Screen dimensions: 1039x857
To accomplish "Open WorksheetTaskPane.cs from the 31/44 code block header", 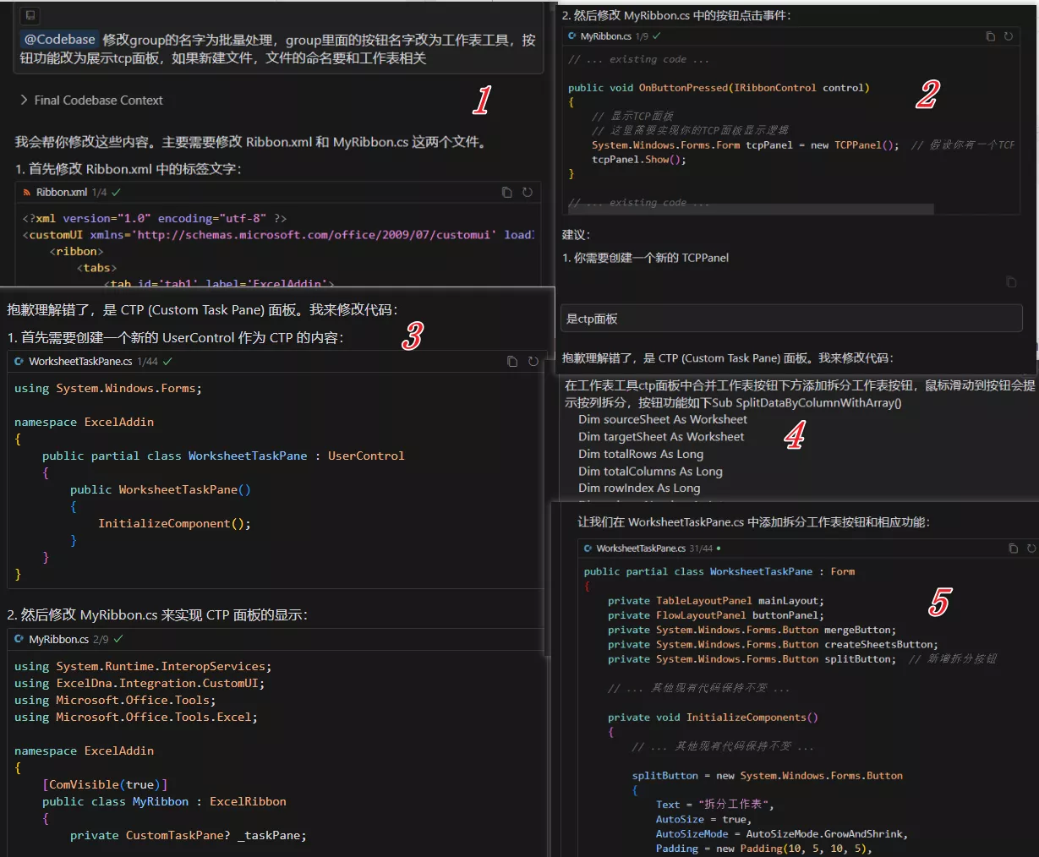I will pyautogui.click(x=641, y=549).
